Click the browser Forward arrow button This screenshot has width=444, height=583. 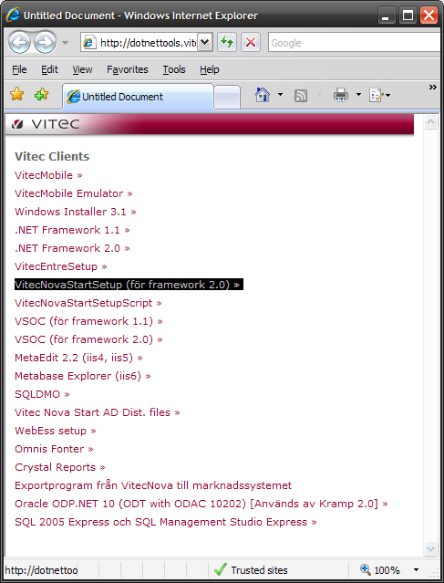click(x=45, y=42)
